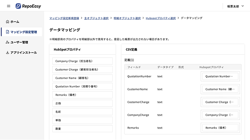Click the home icon in sidebar
Screen dimensions: 250x140
(7, 22)
